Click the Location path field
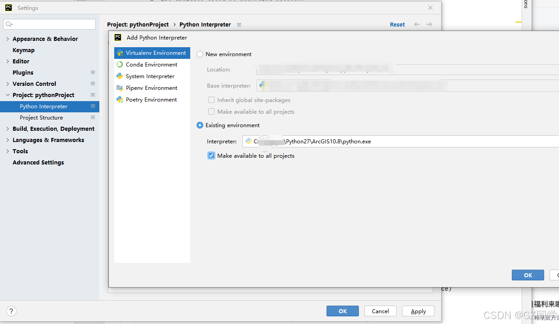 pos(407,70)
